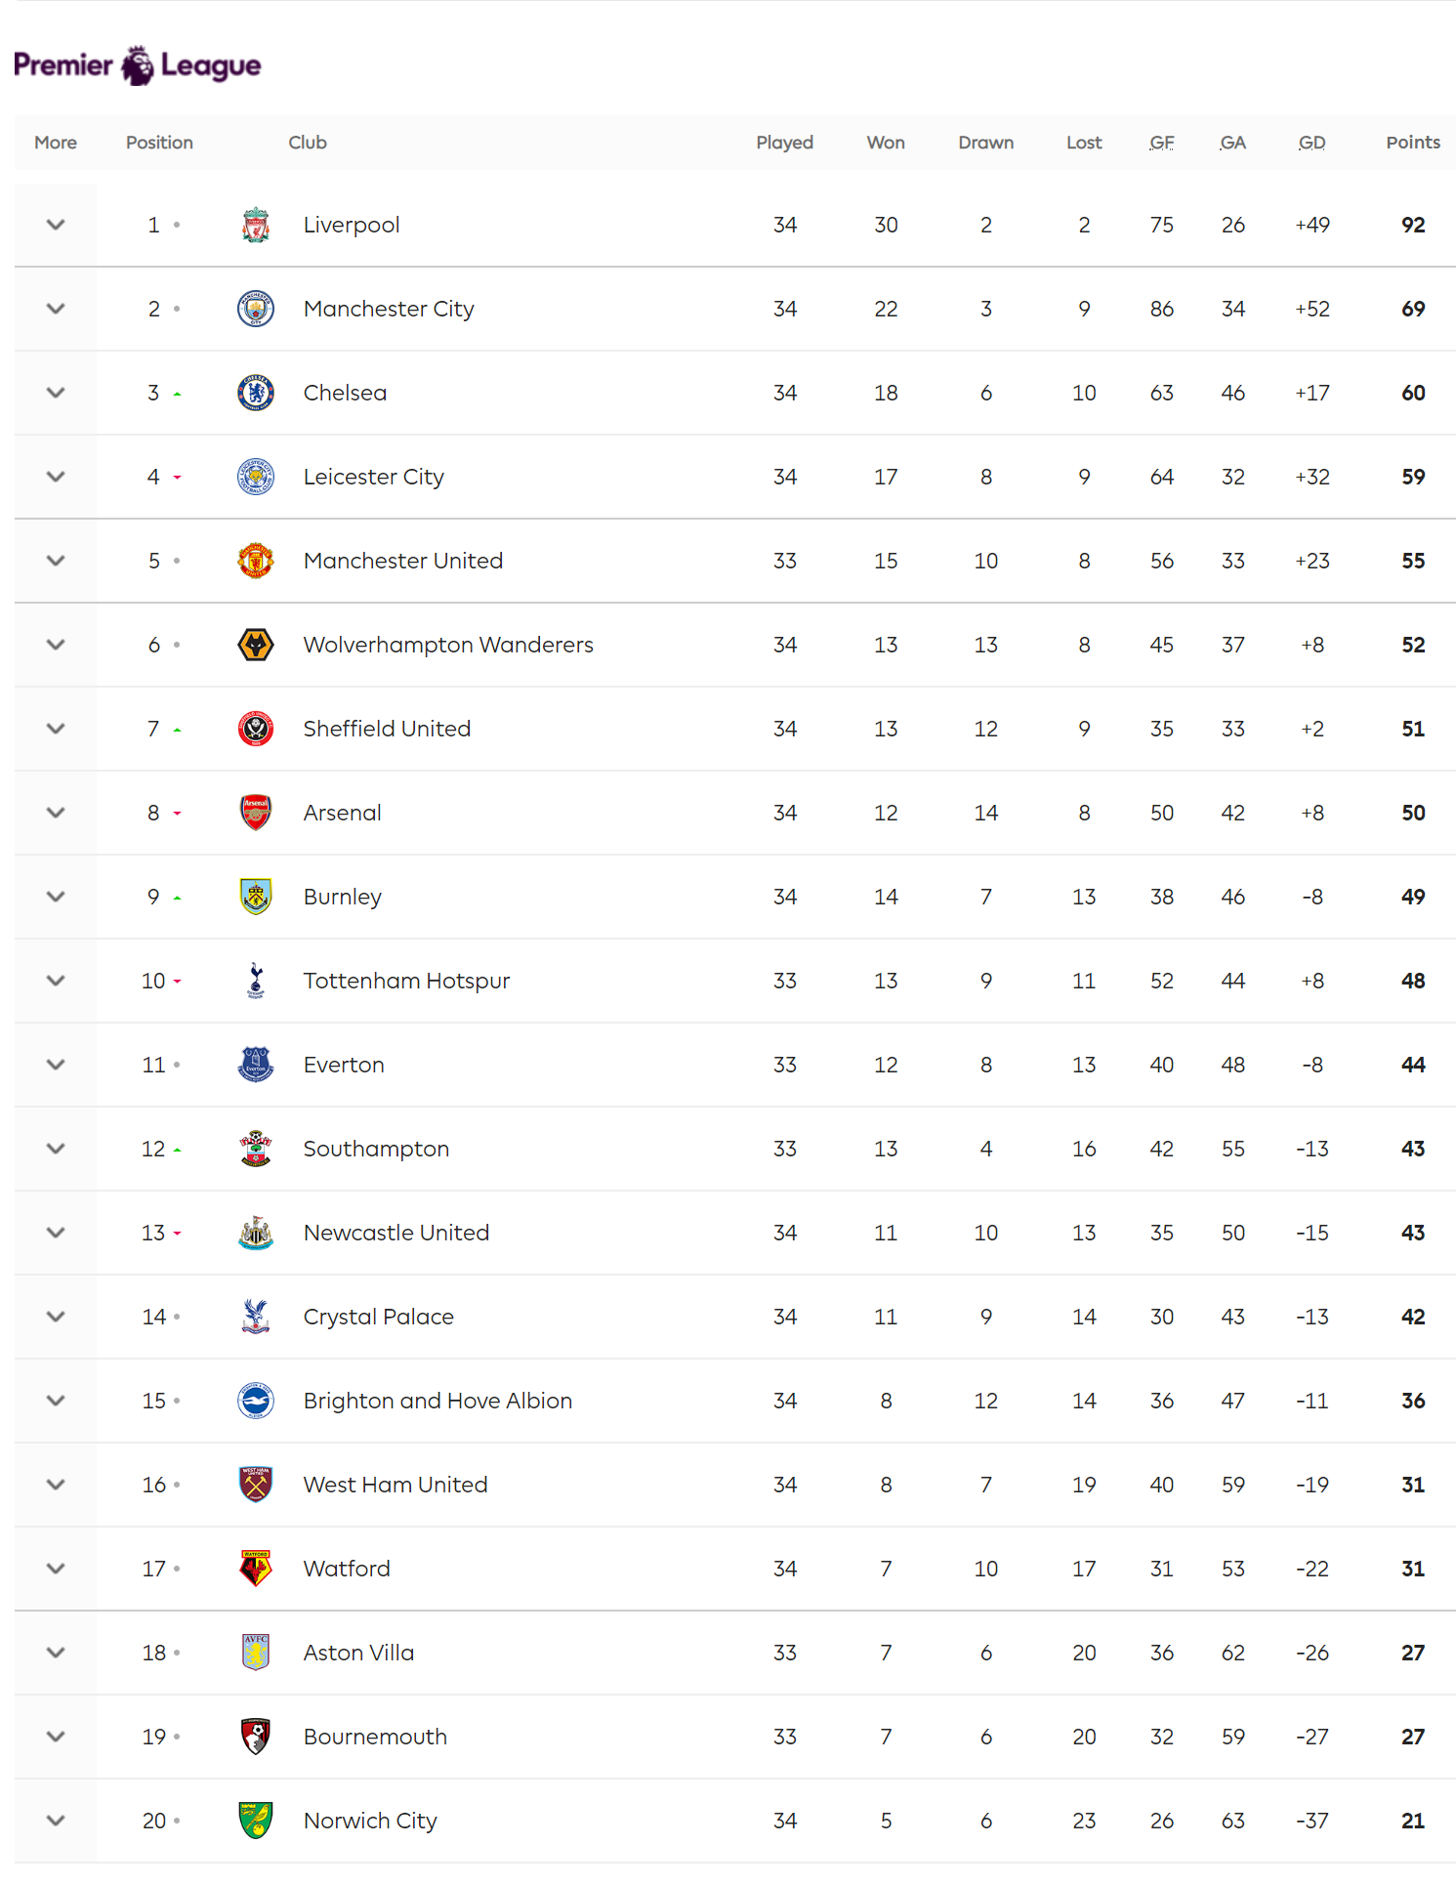Click the Manchester City club crest
The width and height of the screenshot is (1456, 1886).
click(256, 309)
